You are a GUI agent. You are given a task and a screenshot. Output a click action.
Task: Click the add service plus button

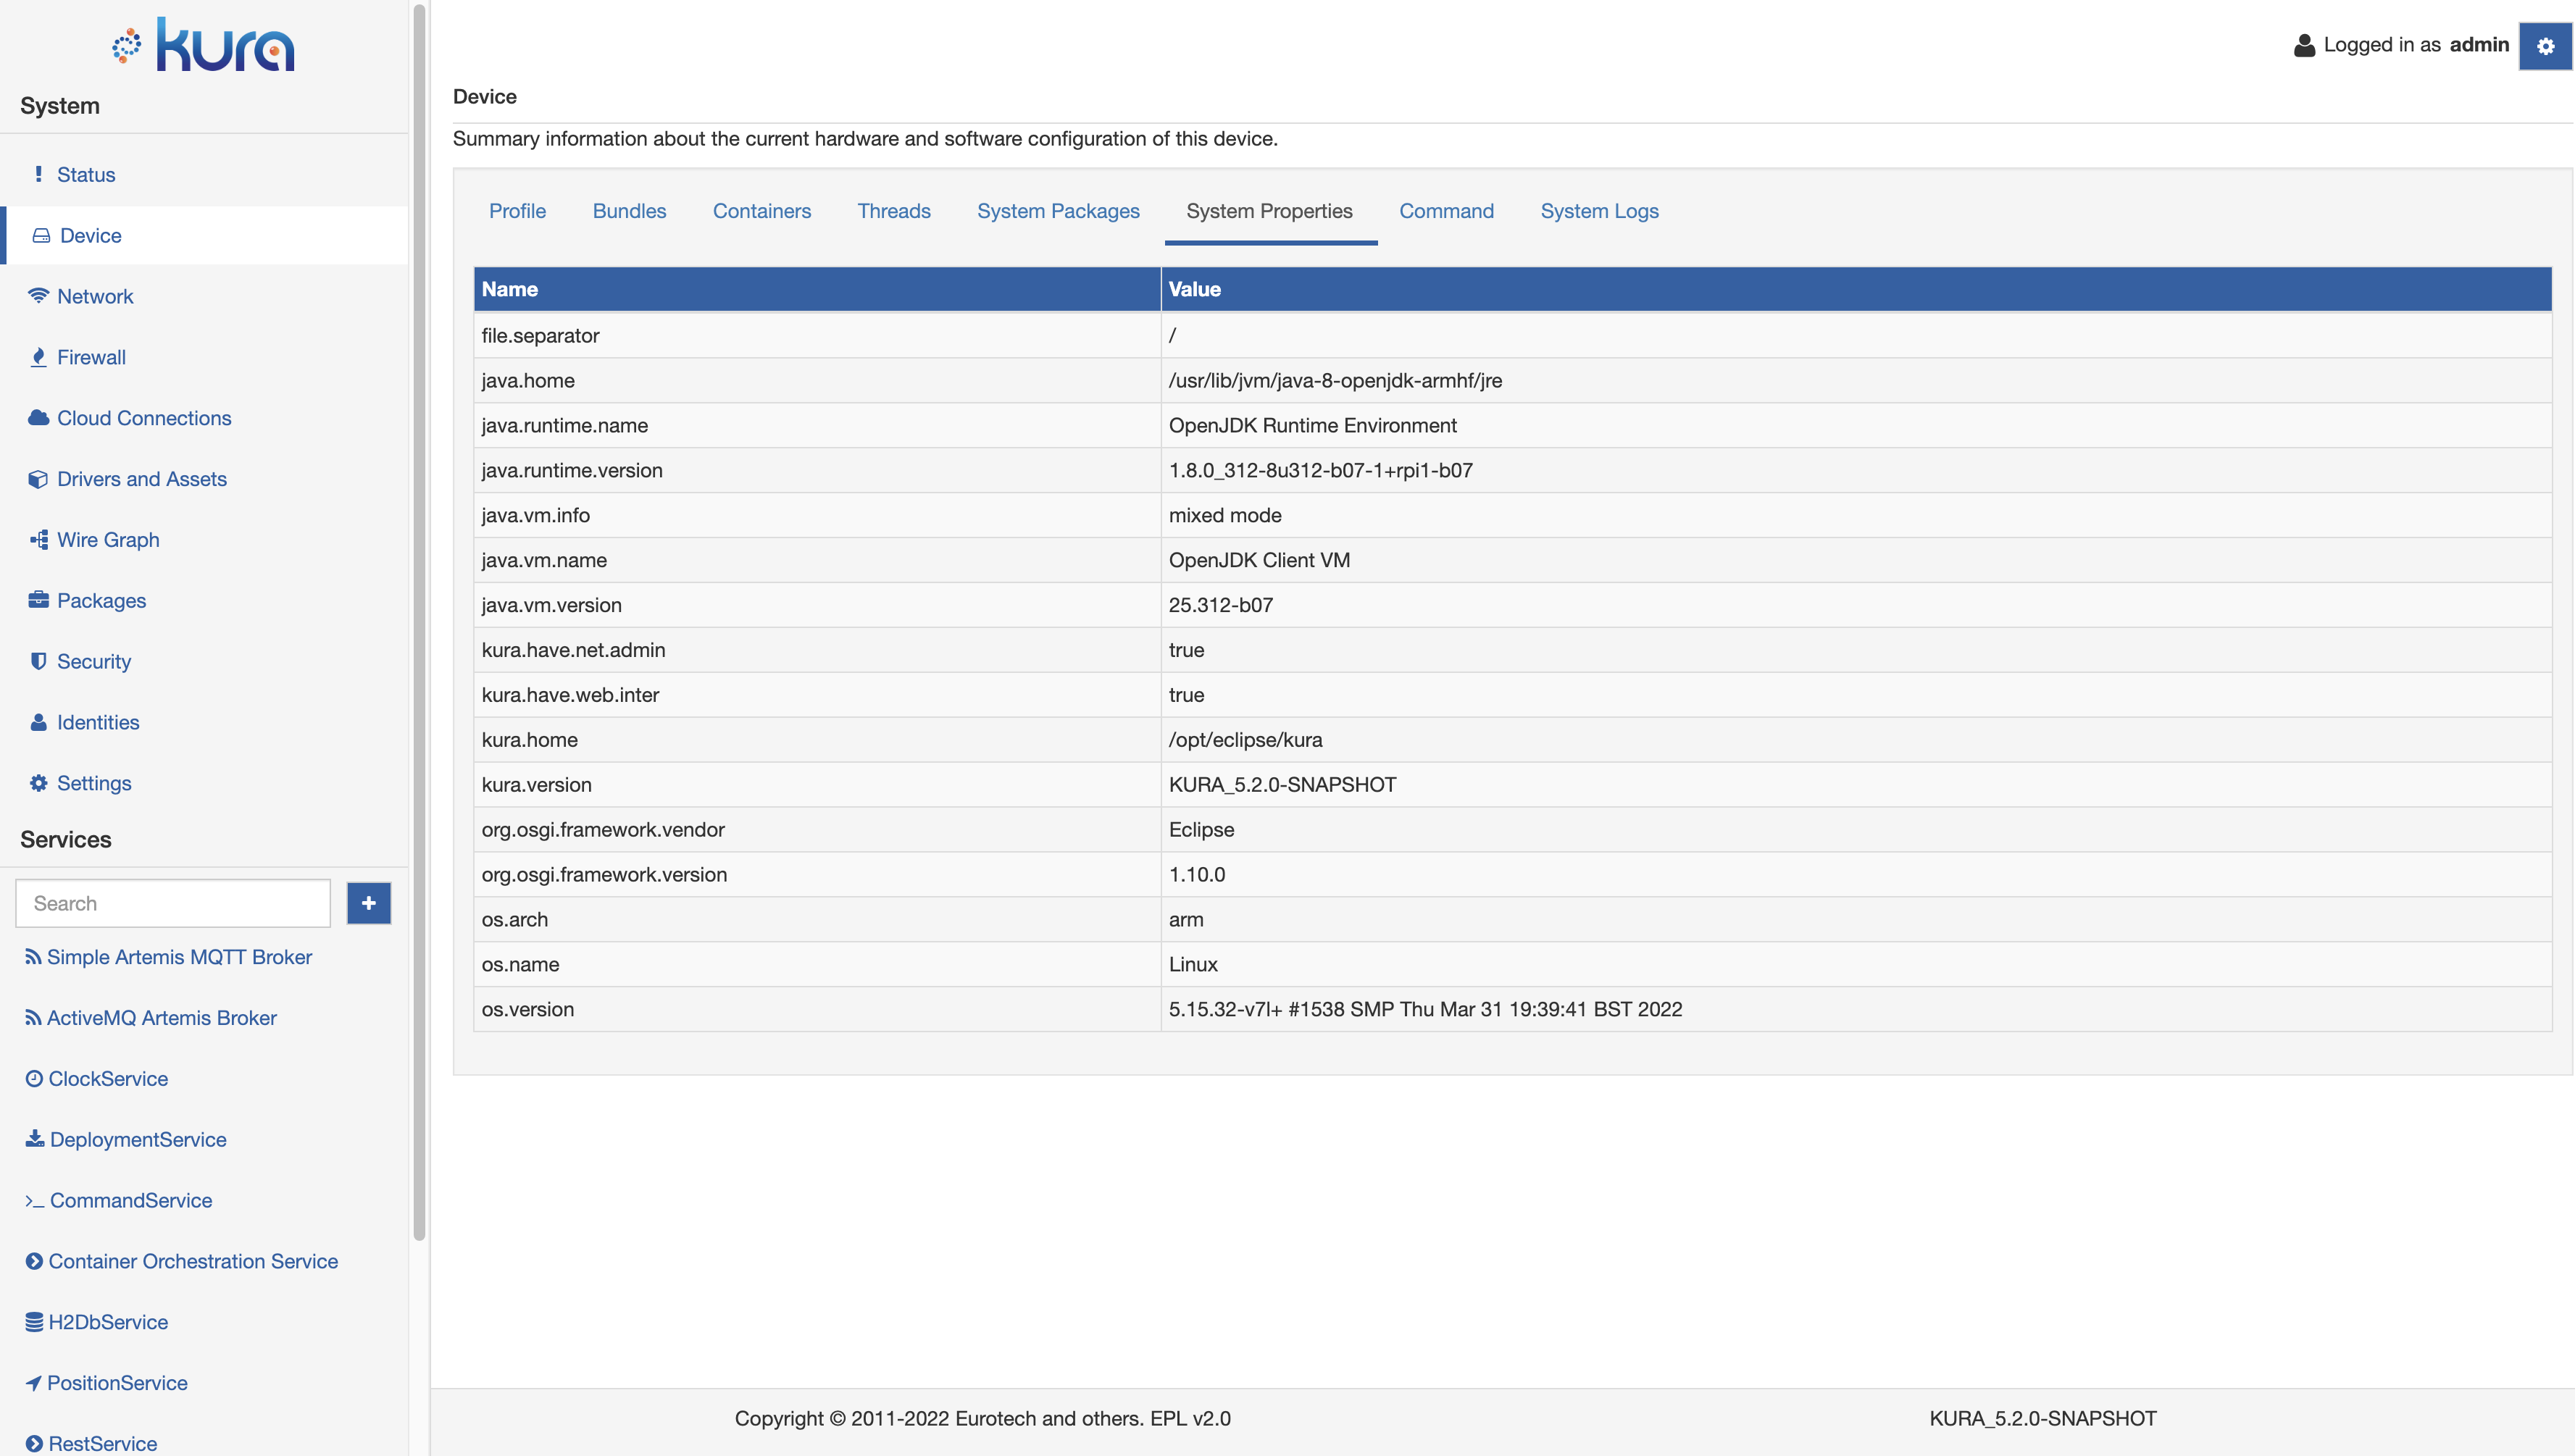[x=370, y=903]
